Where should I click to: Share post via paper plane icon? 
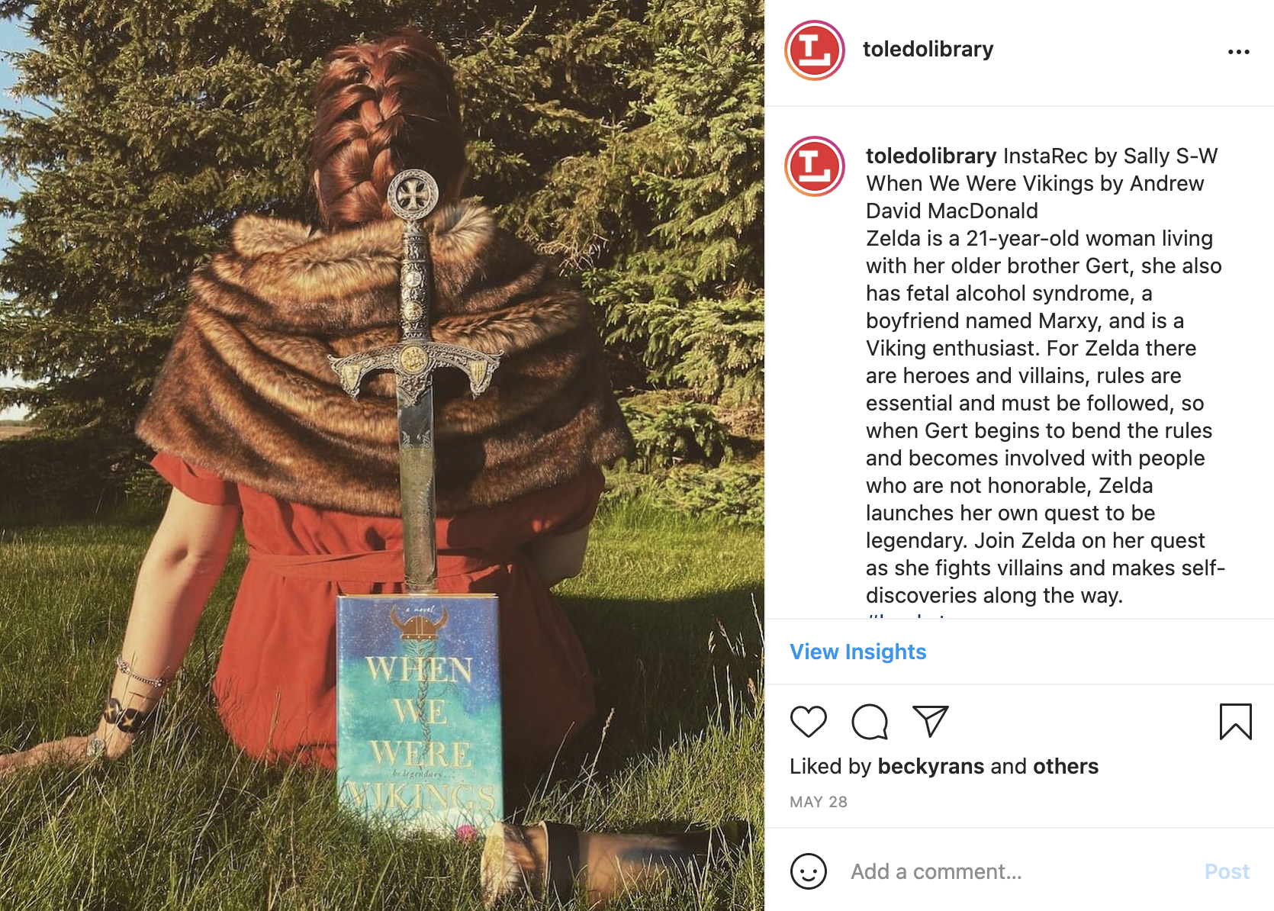[x=930, y=721]
